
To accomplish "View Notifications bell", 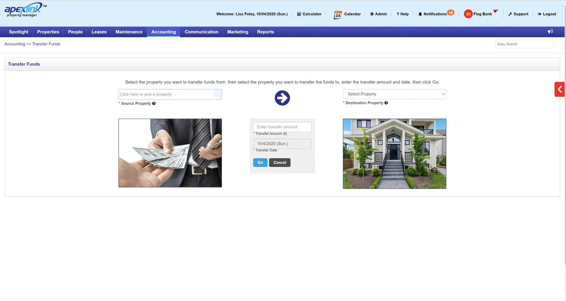I will pyautogui.click(x=432, y=14).
